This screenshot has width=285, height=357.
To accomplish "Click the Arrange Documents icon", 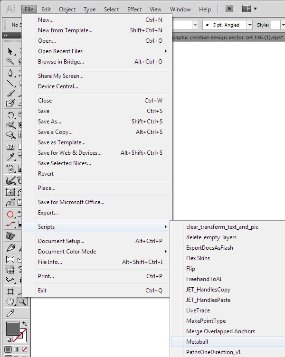I will (x=246, y=9).
